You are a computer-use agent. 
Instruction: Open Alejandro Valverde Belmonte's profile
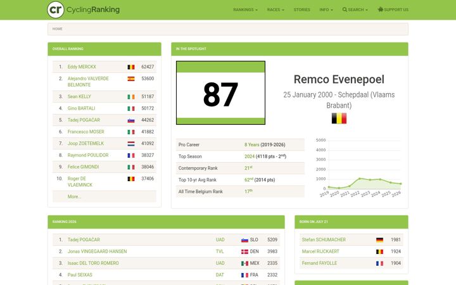coord(88,82)
